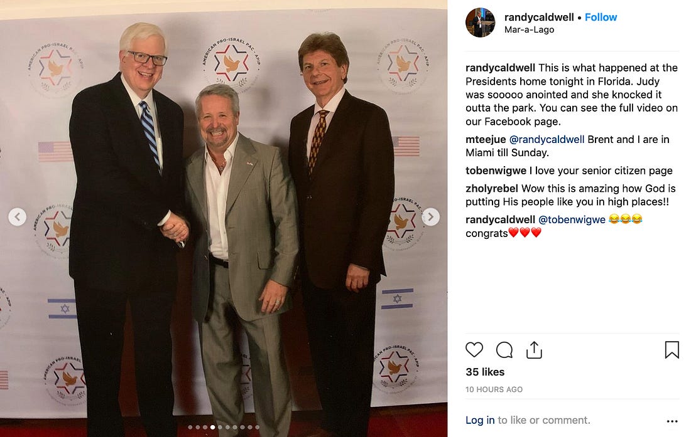The image size is (691, 437).
Task: Open the Mar-a-Lago location link
Action: coord(530,30)
